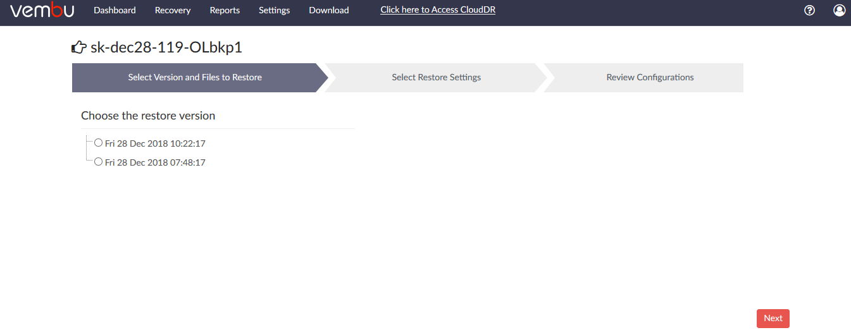Screen dimensions: 851x330
Task: Click the Fri 28 Dec 2018 07:48:17 label
Action: click(x=155, y=162)
